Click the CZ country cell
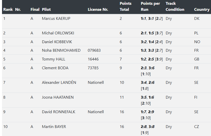The width and height of the screenshot is (211, 136). pos(196,127)
